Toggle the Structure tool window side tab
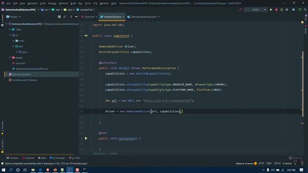This screenshot has width=308, height=173. [2, 146]
